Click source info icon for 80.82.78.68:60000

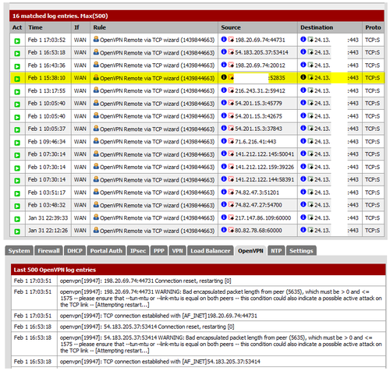coord(224,230)
